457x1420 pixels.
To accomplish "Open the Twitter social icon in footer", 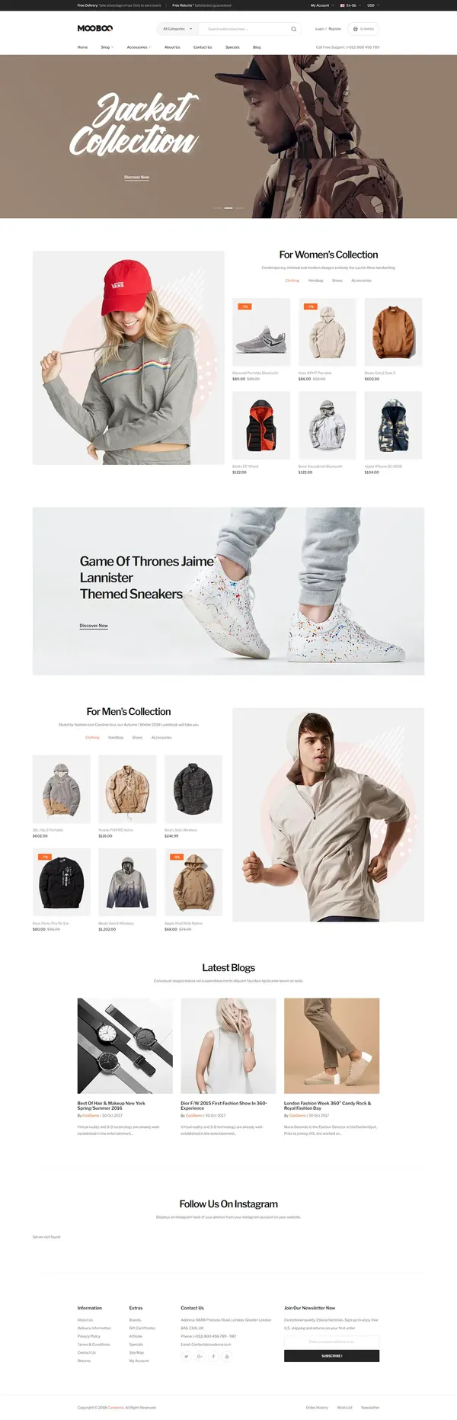I will (186, 1356).
